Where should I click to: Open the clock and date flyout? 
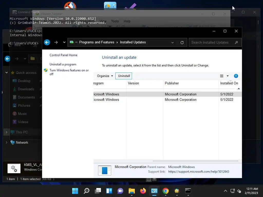[251, 191]
